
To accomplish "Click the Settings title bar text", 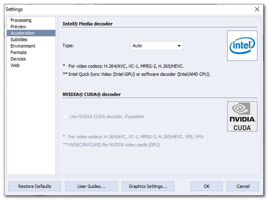I will coord(14,9).
